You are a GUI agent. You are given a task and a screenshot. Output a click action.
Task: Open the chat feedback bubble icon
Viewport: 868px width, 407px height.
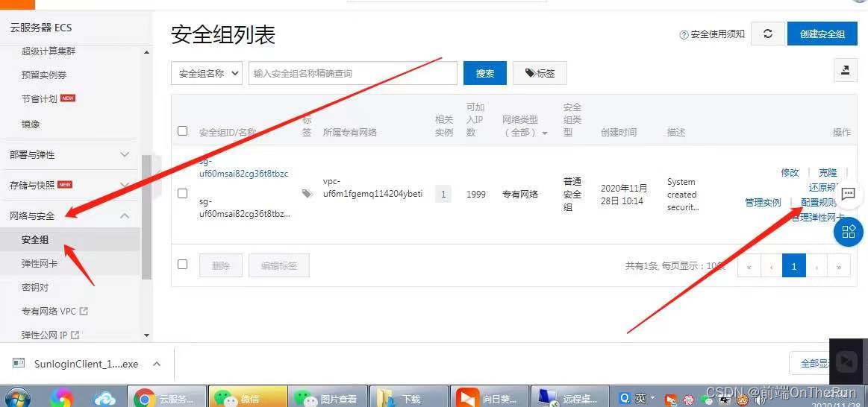click(849, 194)
